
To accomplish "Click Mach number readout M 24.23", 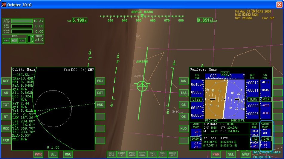I will tap(211, 131).
